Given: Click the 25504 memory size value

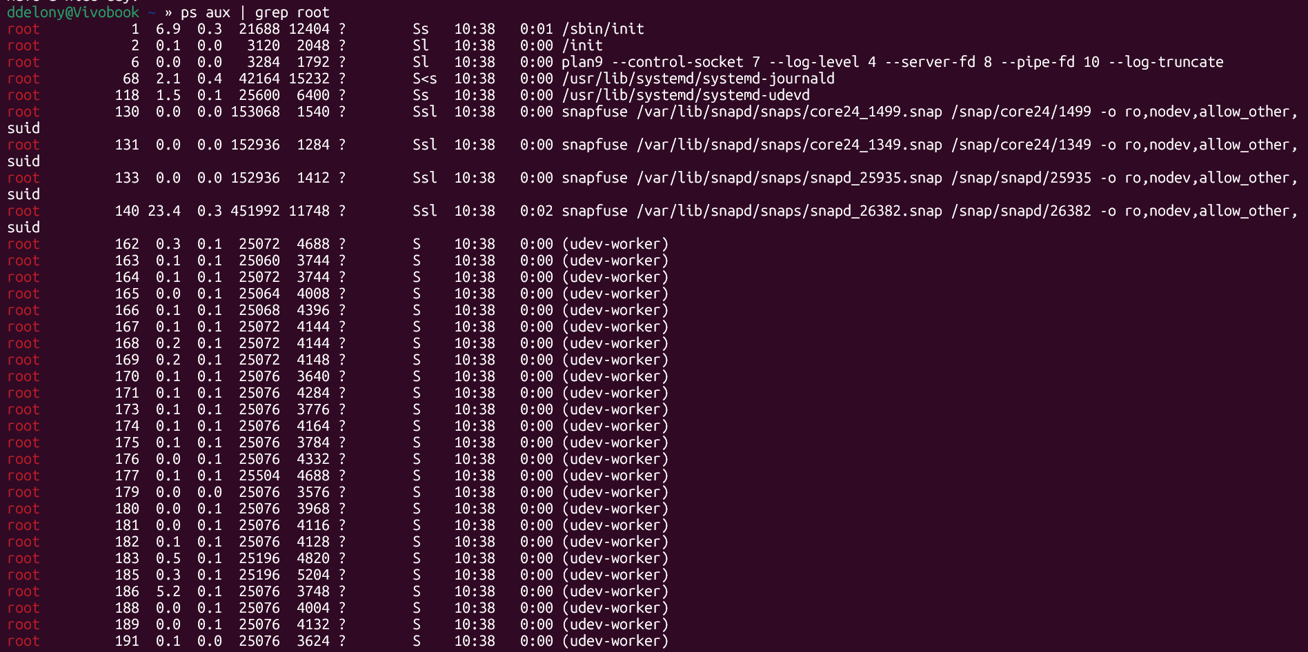Looking at the screenshot, I should 259,476.
